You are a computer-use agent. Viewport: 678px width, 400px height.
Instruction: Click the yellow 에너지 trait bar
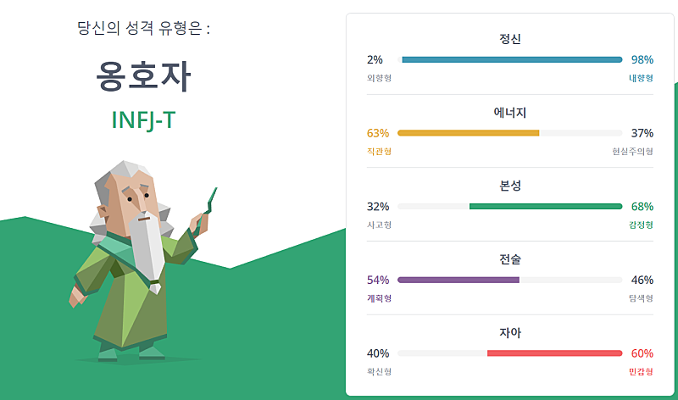point(468,133)
